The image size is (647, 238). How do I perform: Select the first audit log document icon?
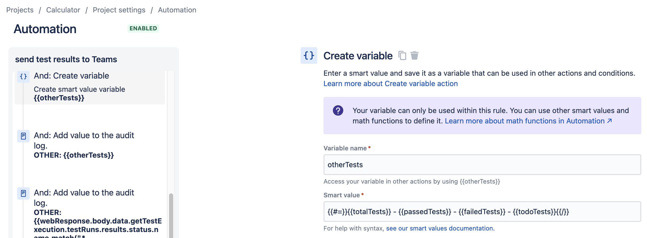tap(23, 136)
